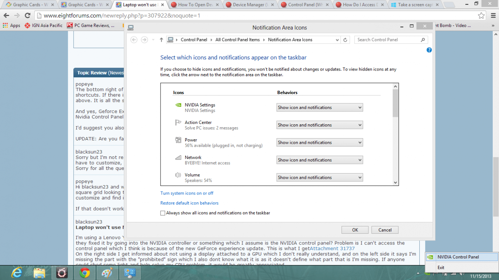Viewport: 499px width, 280px height.
Task: Click OK in Notification Area Icons
Action: [355, 230]
